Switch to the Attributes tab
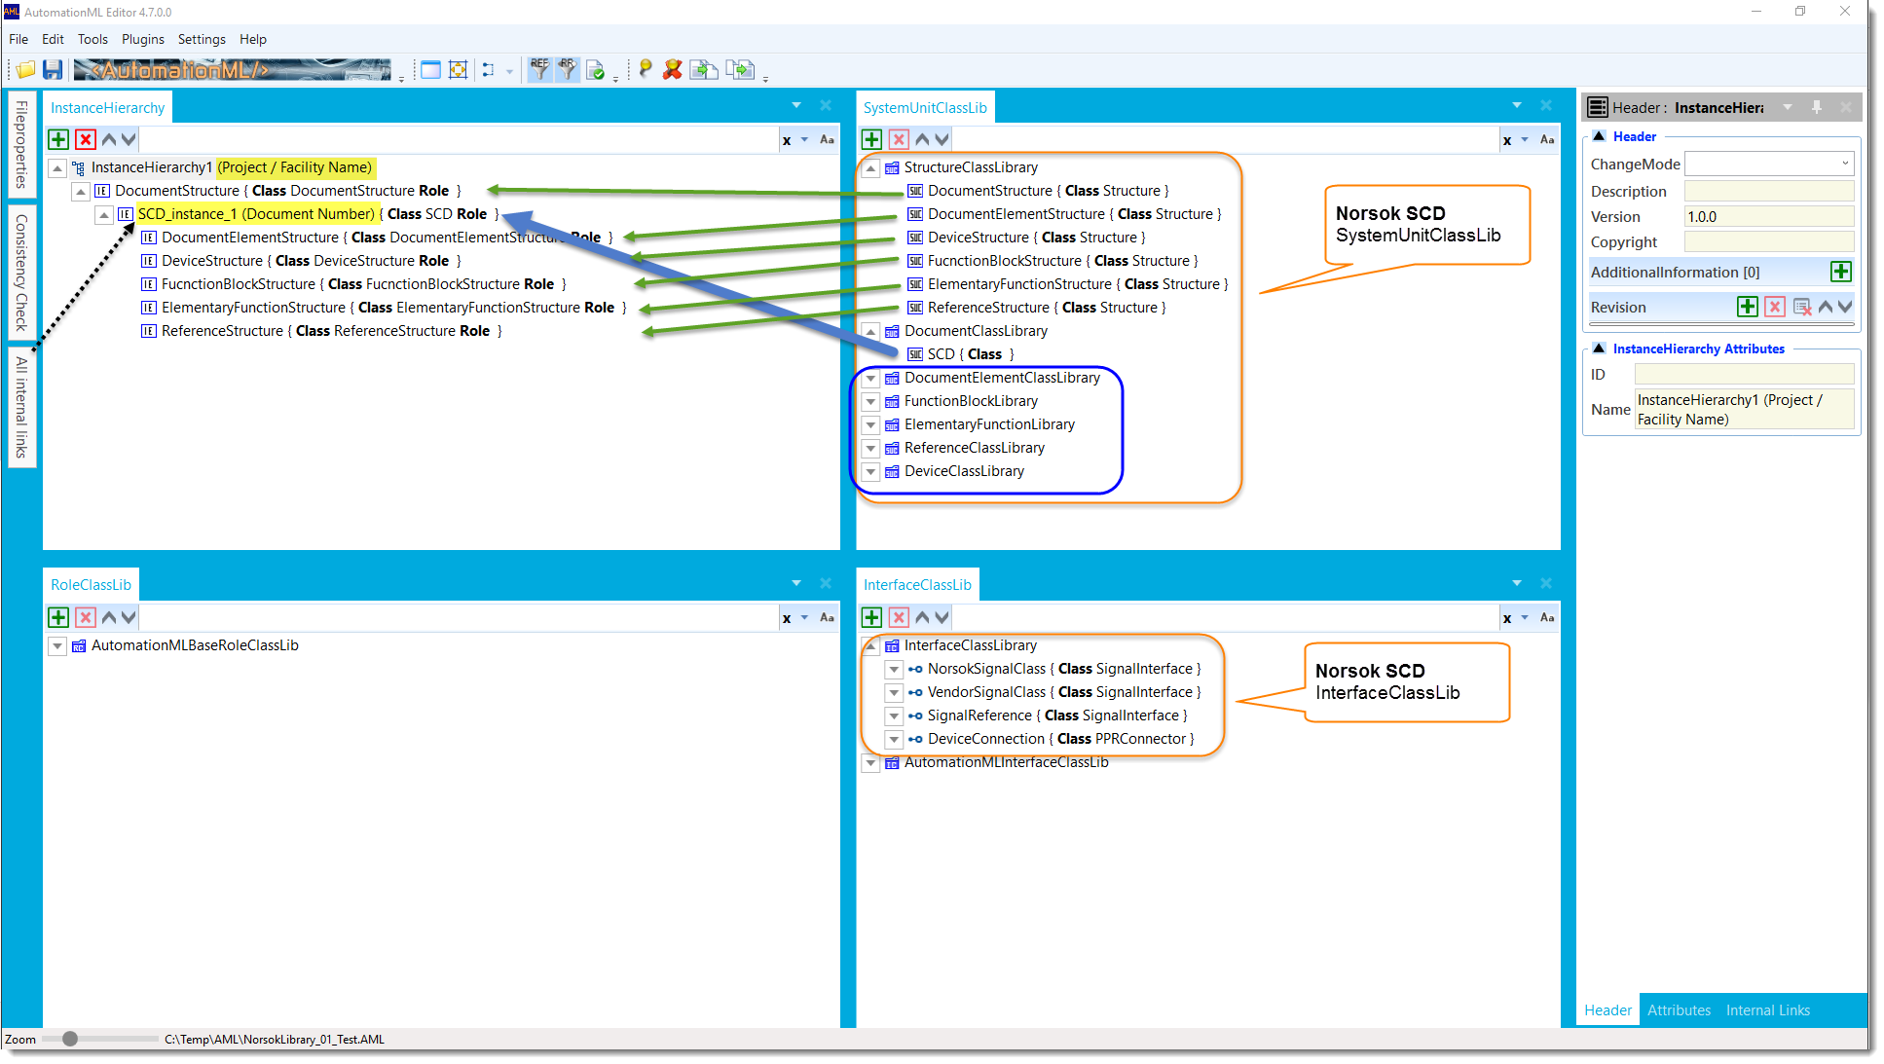The height and width of the screenshot is (1064, 1884). coord(1679,1010)
